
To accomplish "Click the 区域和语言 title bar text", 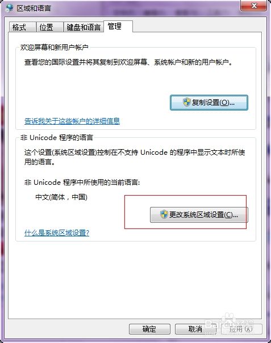I will point(34,8).
